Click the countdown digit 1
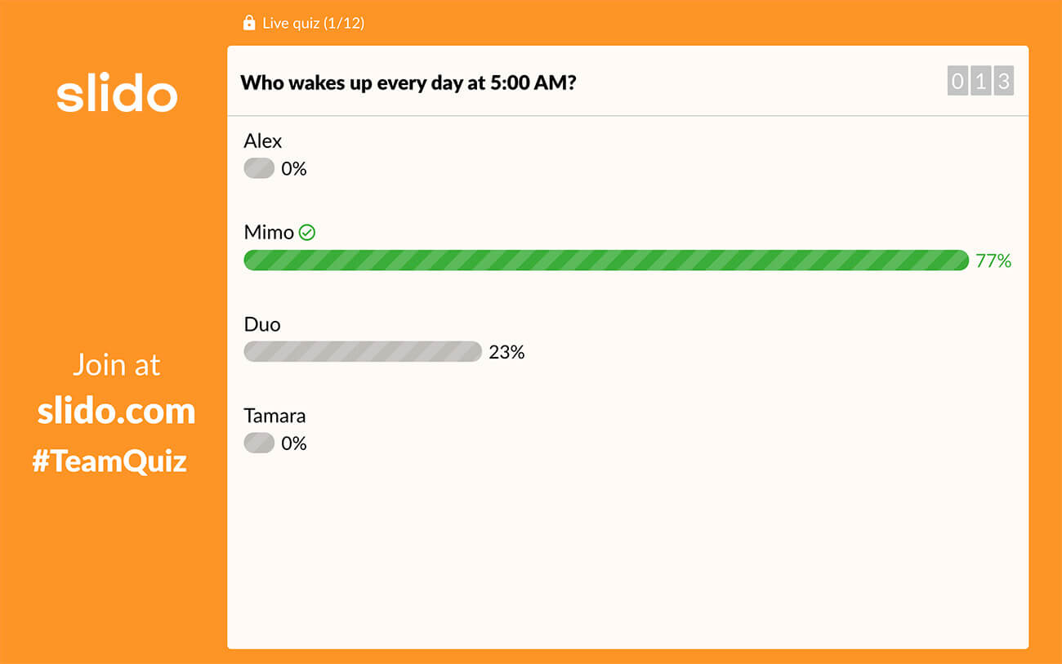 [980, 81]
